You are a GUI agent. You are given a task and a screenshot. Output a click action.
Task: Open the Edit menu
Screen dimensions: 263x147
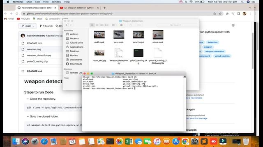point(37,2)
